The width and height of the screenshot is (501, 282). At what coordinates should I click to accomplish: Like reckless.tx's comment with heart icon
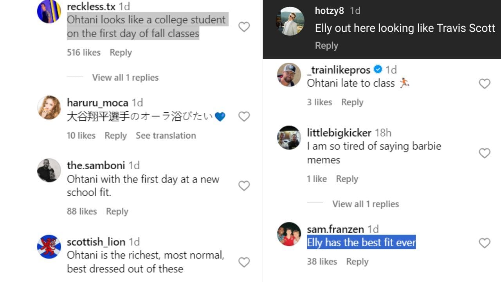[244, 27]
